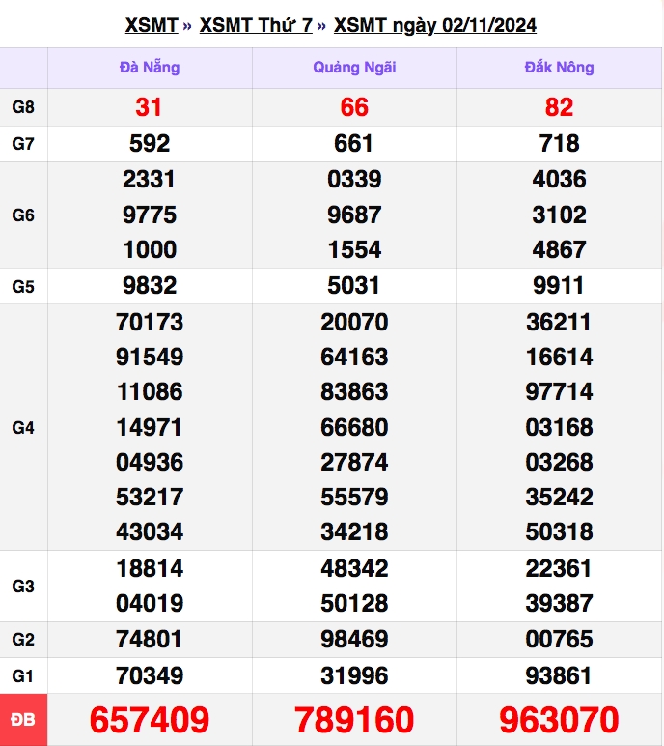Select Đà Nẵng special prize 657409
This screenshot has width=664, height=746.
pos(150,720)
